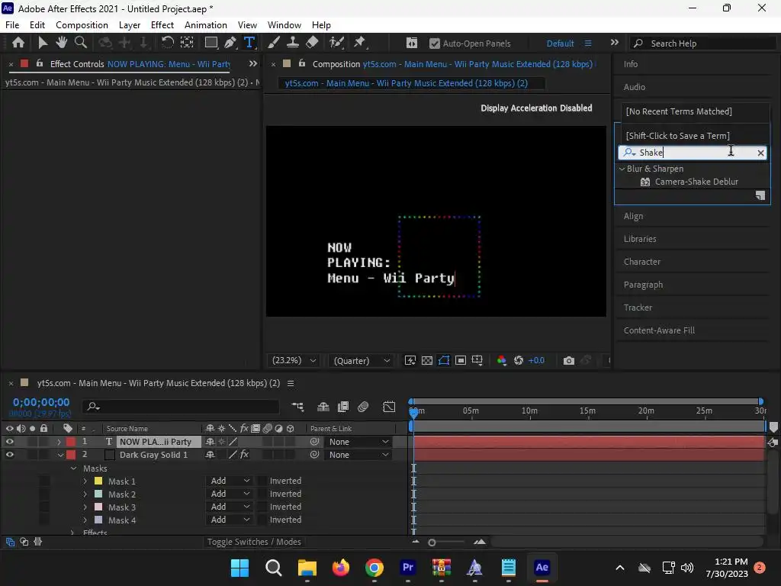Toggle lock on Effect Controls panel

(x=40, y=63)
